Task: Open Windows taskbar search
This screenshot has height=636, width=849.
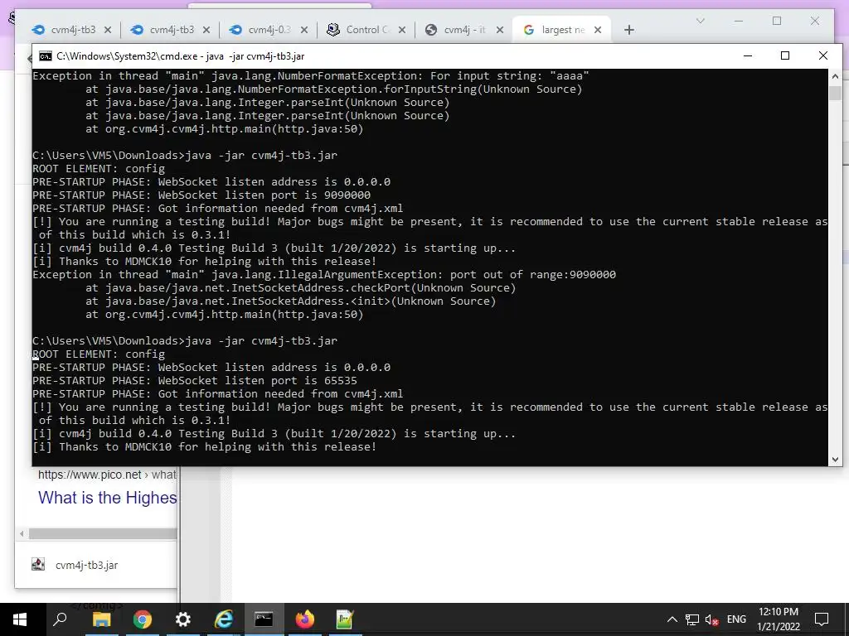Action: pyautogui.click(x=60, y=619)
